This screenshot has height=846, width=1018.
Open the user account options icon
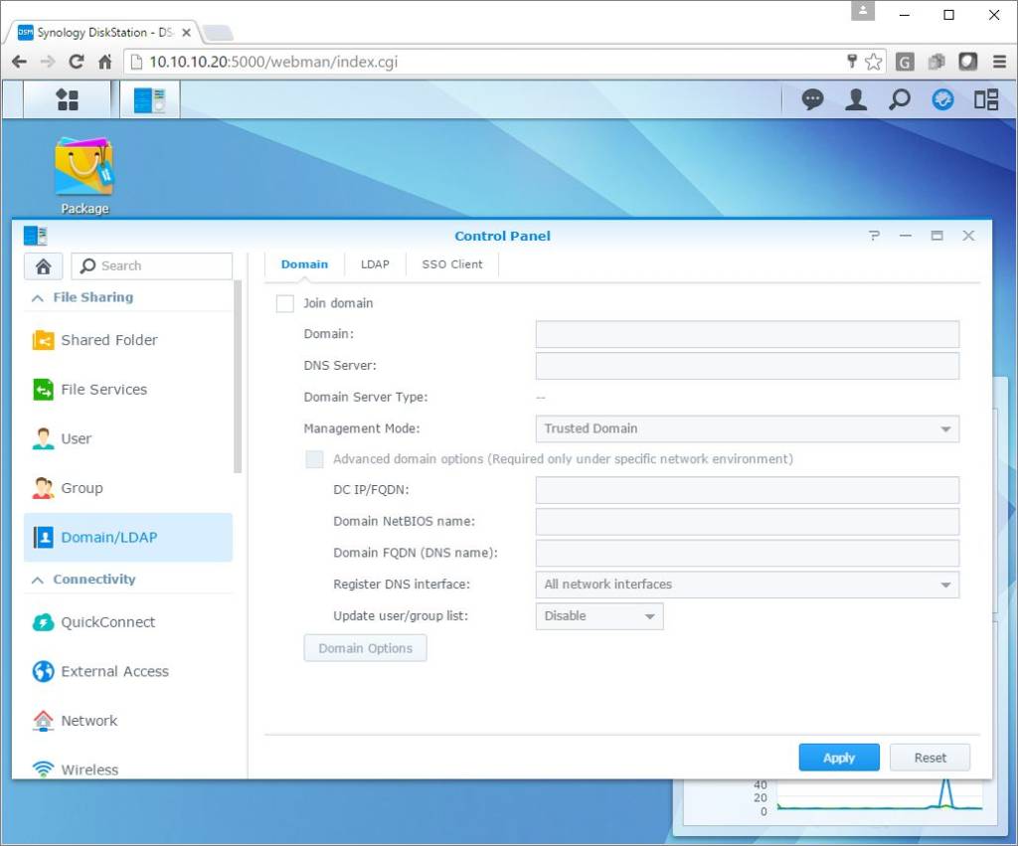tap(855, 99)
